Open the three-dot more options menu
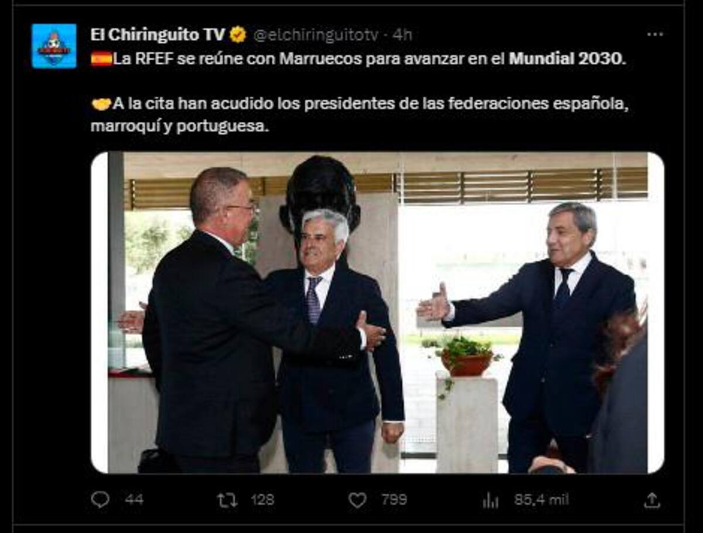Image resolution: width=703 pixels, height=533 pixels. pos(655,35)
